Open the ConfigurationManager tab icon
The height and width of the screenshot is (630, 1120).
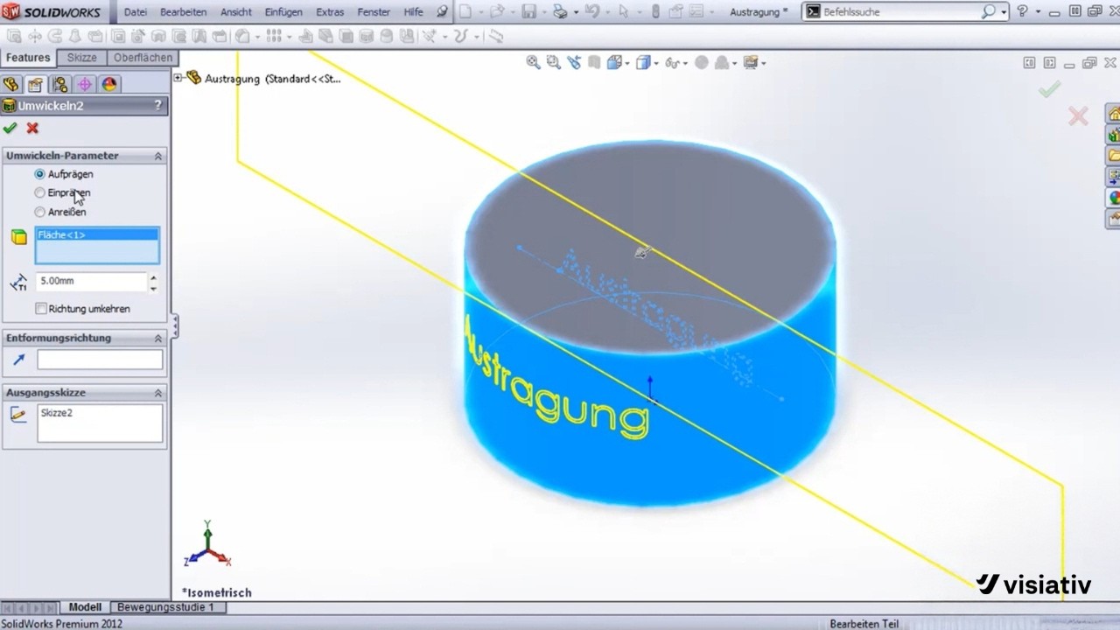(x=59, y=84)
